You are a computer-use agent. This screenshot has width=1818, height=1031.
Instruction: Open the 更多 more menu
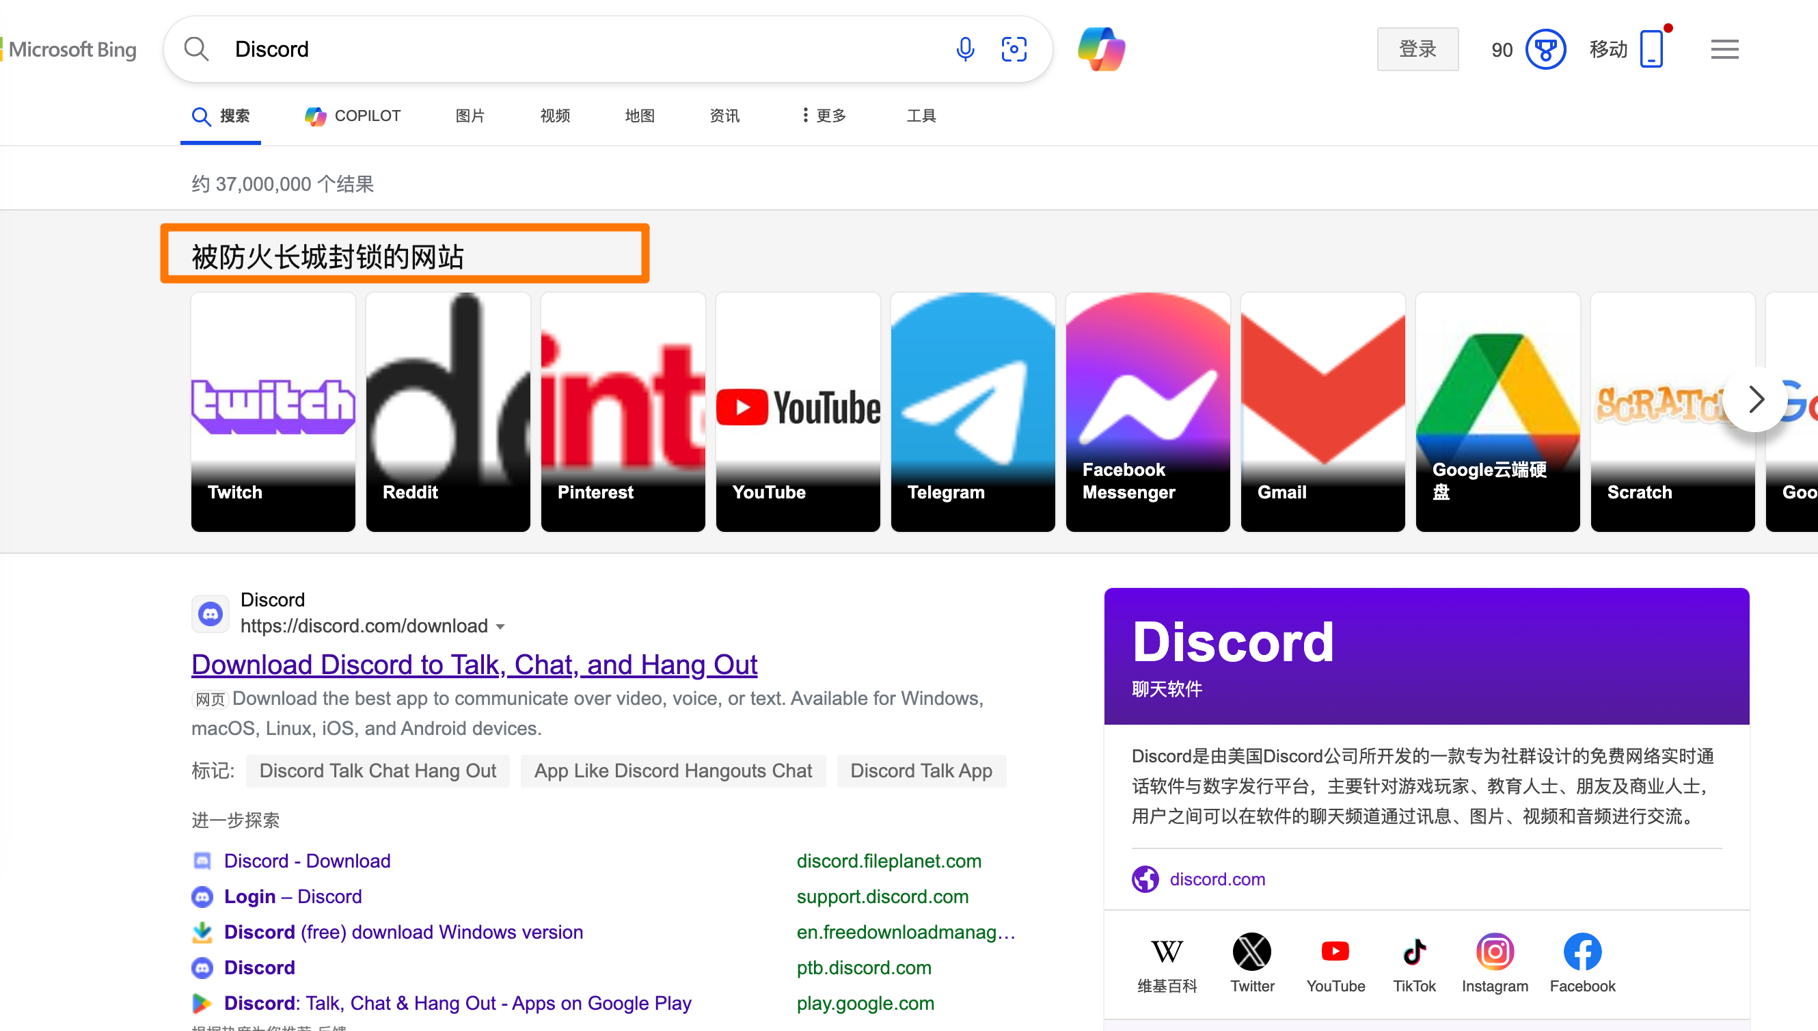[x=824, y=116]
